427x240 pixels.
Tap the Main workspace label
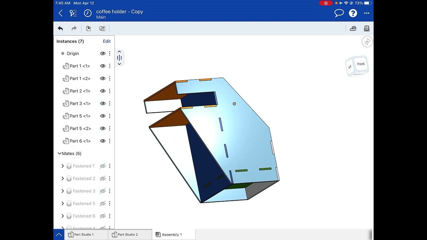click(101, 17)
